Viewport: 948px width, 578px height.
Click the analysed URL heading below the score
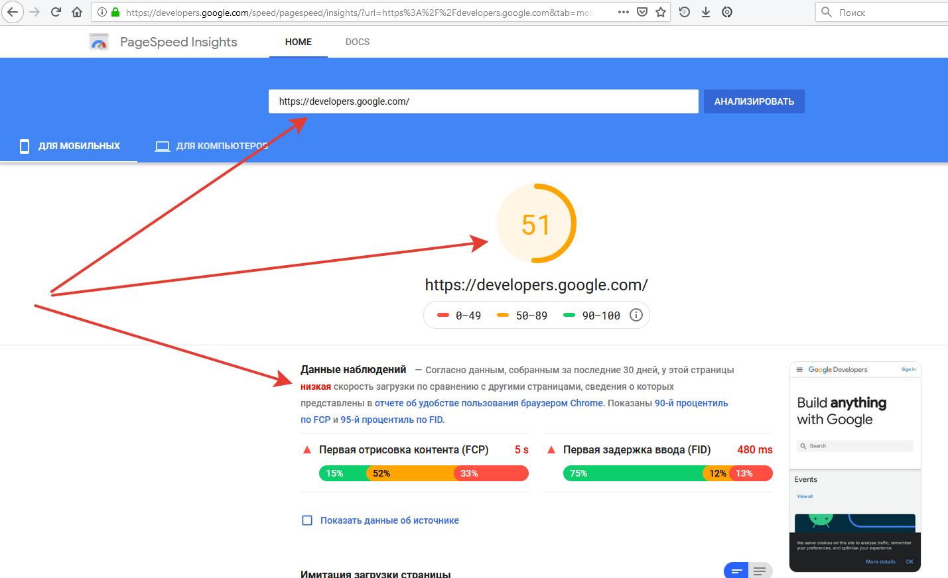pos(536,285)
